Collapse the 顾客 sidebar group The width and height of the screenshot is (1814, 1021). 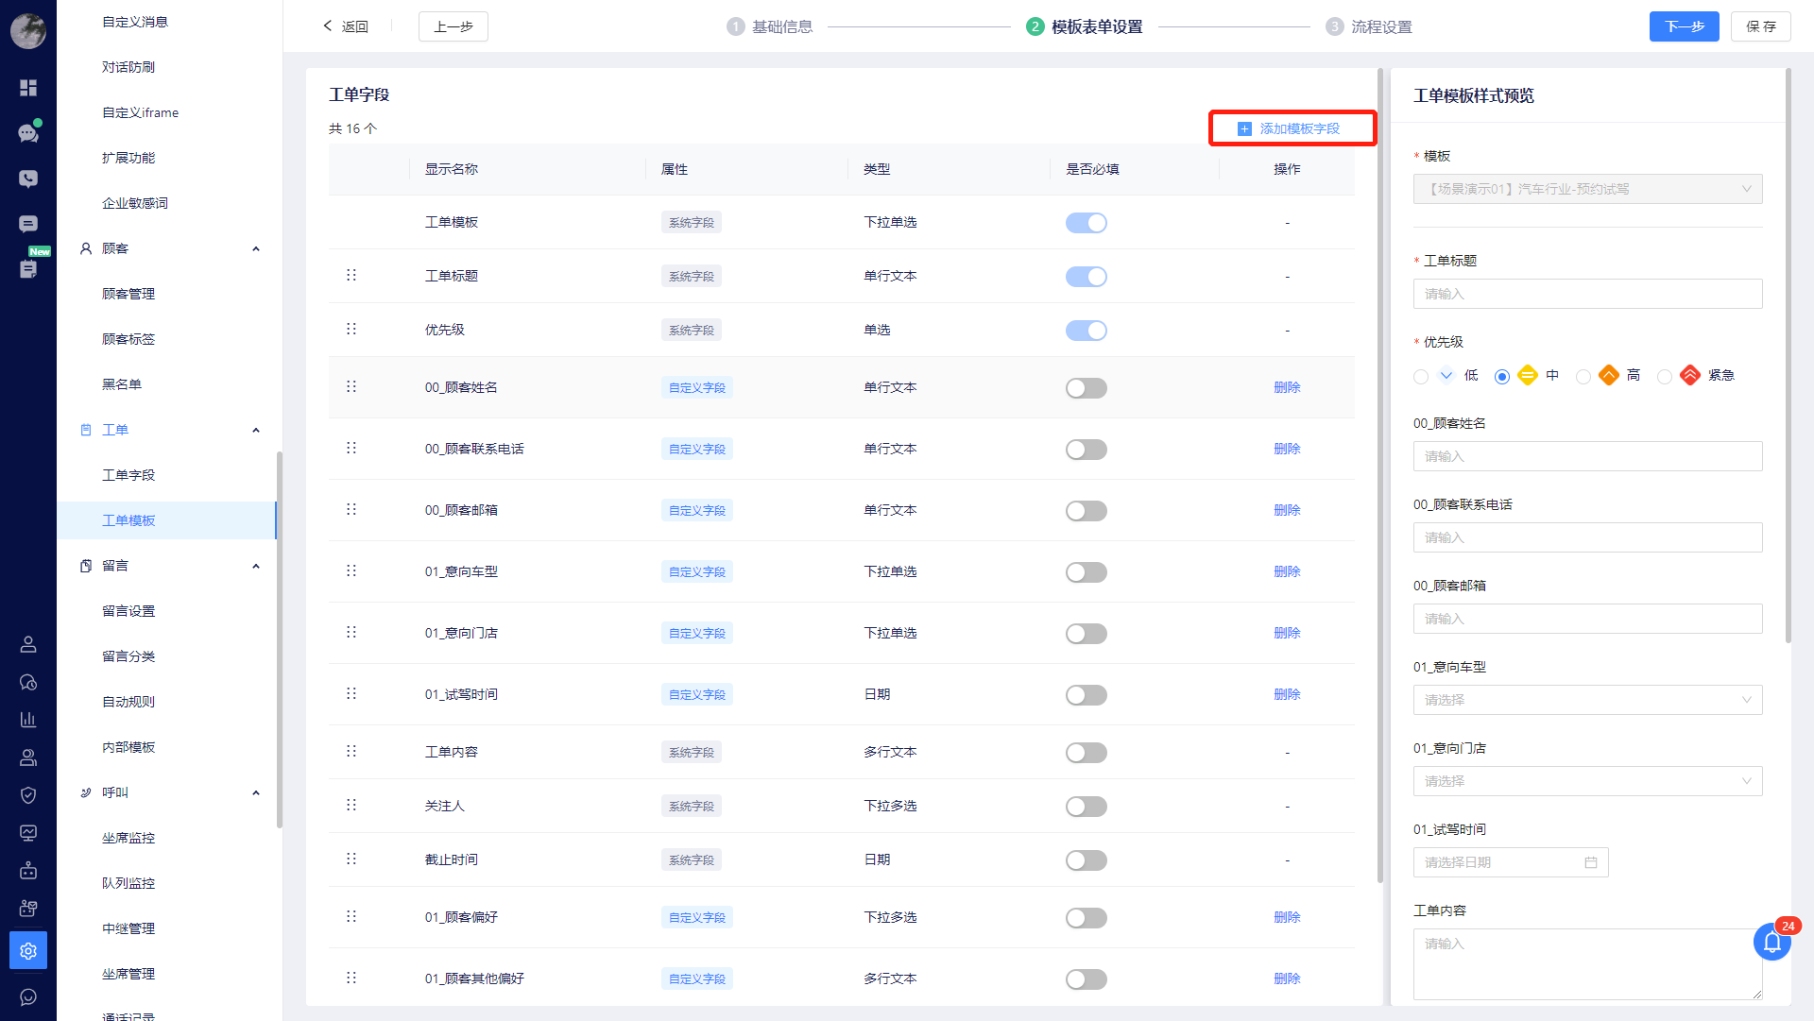tap(256, 248)
